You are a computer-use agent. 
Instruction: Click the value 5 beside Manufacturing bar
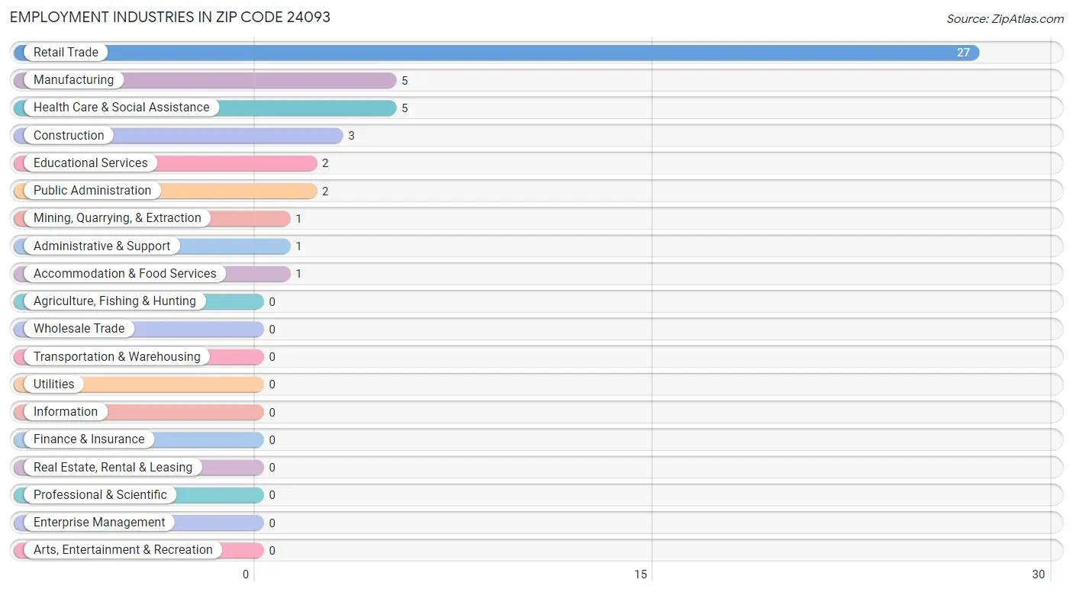click(405, 81)
